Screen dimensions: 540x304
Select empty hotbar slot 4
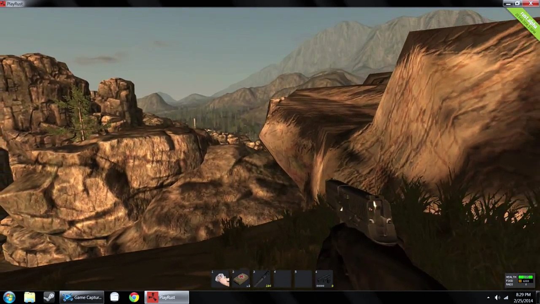(x=283, y=279)
